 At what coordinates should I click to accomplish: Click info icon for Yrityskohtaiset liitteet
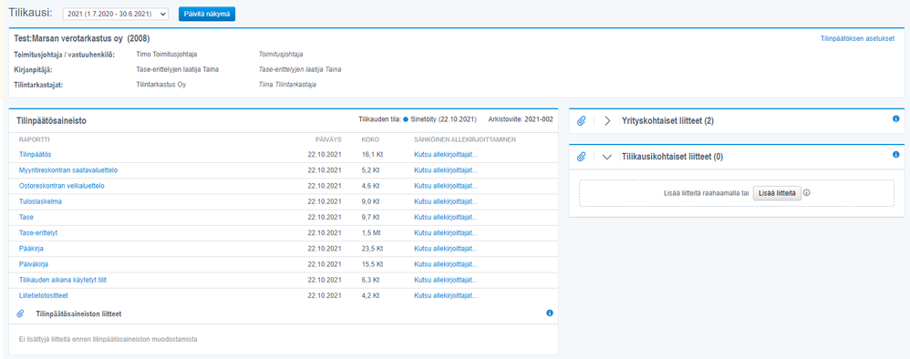pyautogui.click(x=895, y=118)
